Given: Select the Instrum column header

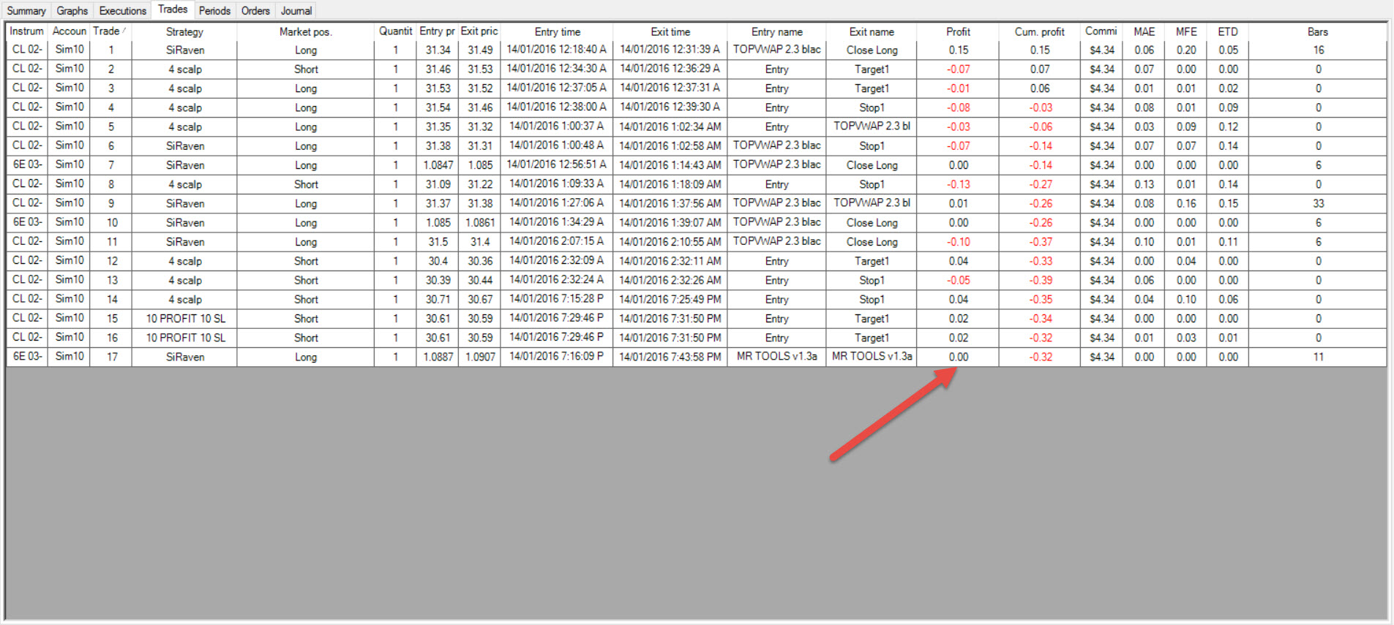Looking at the screenshot, I should pos(27,31).
